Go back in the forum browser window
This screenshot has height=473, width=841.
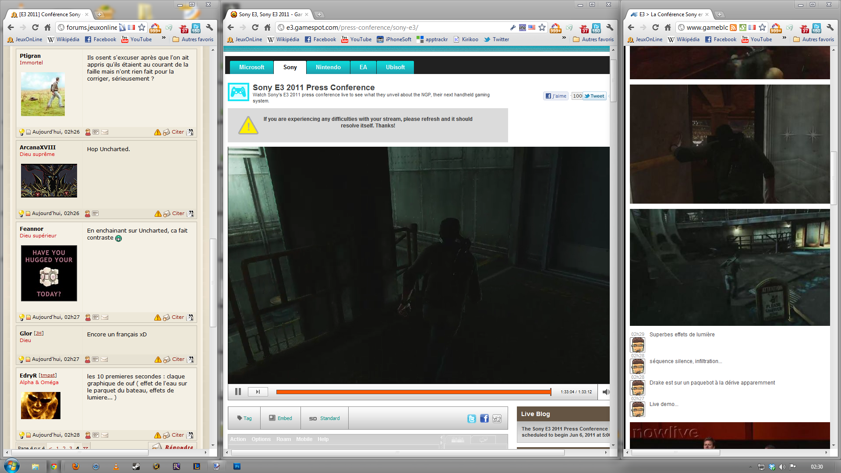[11, 27]
